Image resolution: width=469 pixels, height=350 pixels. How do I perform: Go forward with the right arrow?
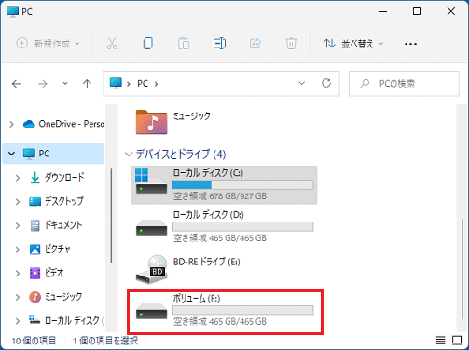click(x=43, y=84)
